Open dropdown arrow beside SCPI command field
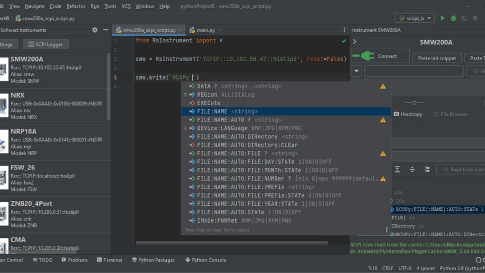This screenshot has width=485, height=273. [357, 71]
